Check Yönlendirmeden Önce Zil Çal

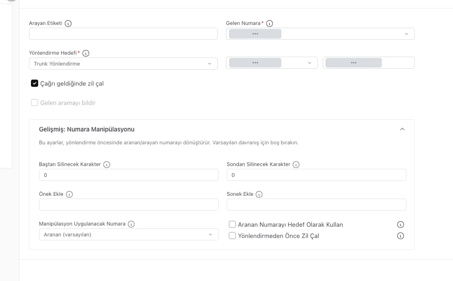point(232,236)
